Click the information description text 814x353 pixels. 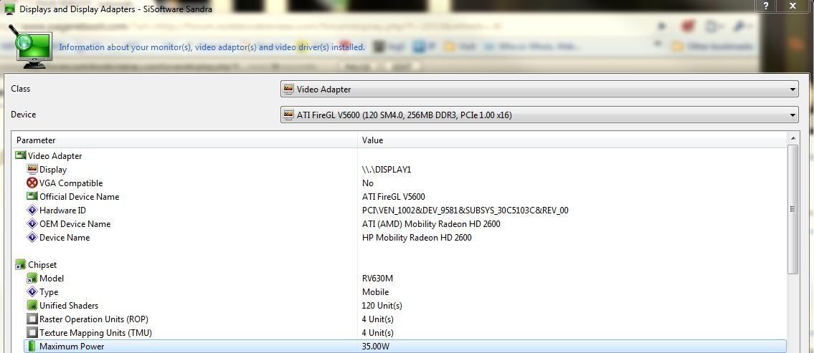click(x=212, y=47)
